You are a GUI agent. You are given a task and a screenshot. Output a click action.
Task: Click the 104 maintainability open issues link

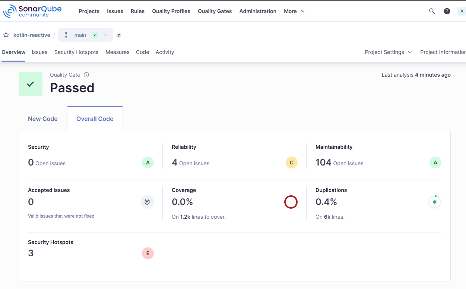pos(323,163)
